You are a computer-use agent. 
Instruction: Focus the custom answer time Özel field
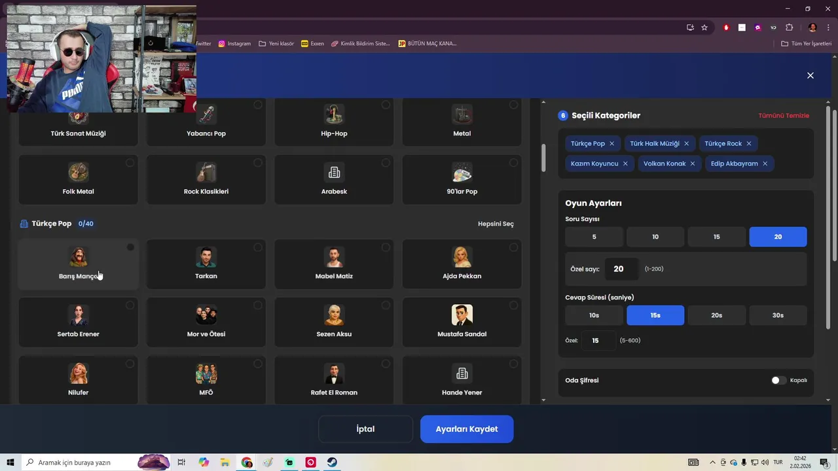pyautogui.click(x=599, y=340)
